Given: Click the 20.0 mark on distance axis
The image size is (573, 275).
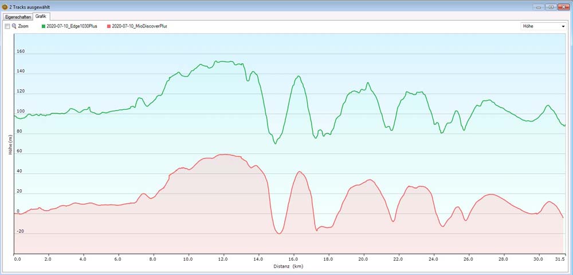Looking at the screenshot, I should (x=363, y=259).
